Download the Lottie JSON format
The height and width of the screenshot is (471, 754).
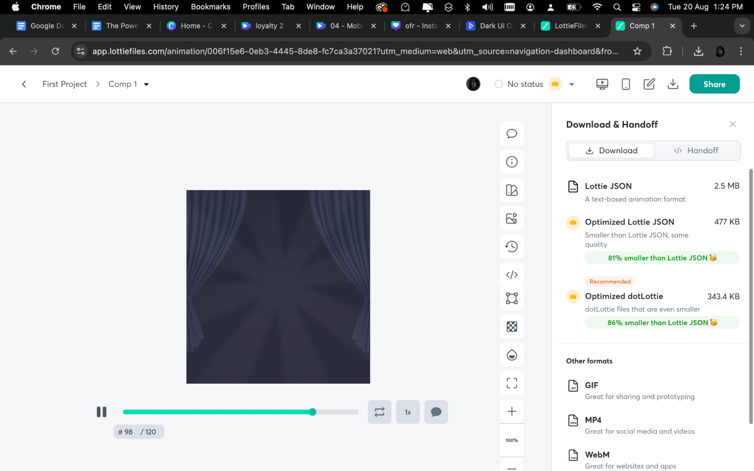(x=653, y=192)
